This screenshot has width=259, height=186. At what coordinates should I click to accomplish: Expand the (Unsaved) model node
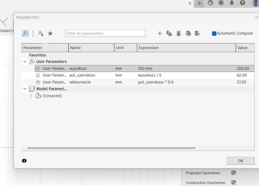click(31, 96)
